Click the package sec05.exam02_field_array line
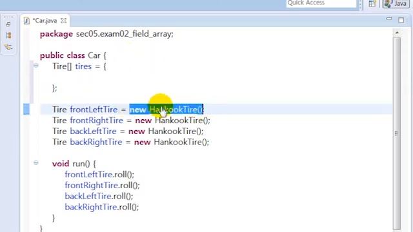Image resolution: width=413 pixels, height=232 pixels. click(106, 34)
